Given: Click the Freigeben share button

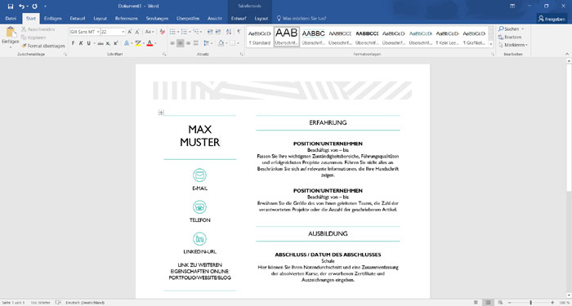Looking at the screenshot, I should 552,19.
